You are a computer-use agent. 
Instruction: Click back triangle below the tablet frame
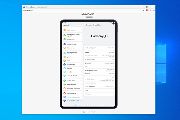pyautogui.click(x=90, y=112)
